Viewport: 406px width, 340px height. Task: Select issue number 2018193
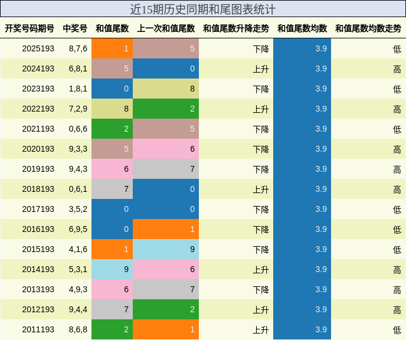click(38, 189)
